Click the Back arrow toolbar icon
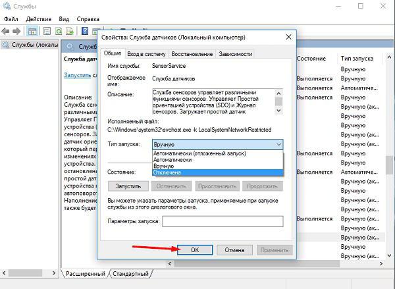Screen dimensions: 395x289 coord(7,31)
